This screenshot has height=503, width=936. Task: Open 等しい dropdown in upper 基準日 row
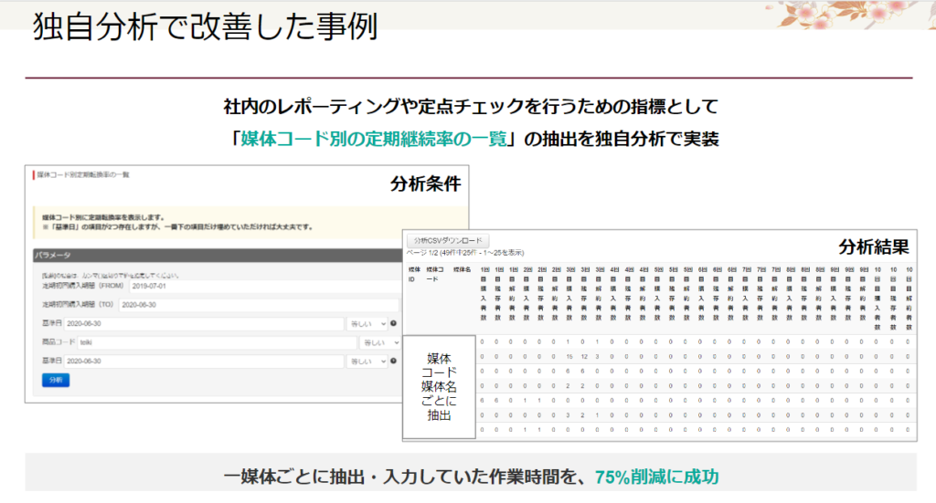click(x=366, y=324)
